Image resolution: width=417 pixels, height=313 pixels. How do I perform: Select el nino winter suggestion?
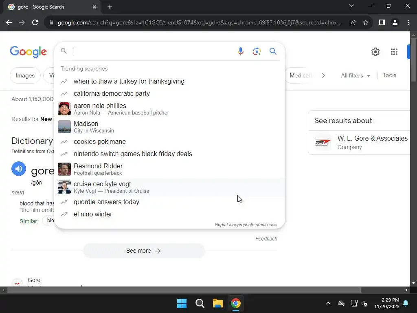click(170, 214)
